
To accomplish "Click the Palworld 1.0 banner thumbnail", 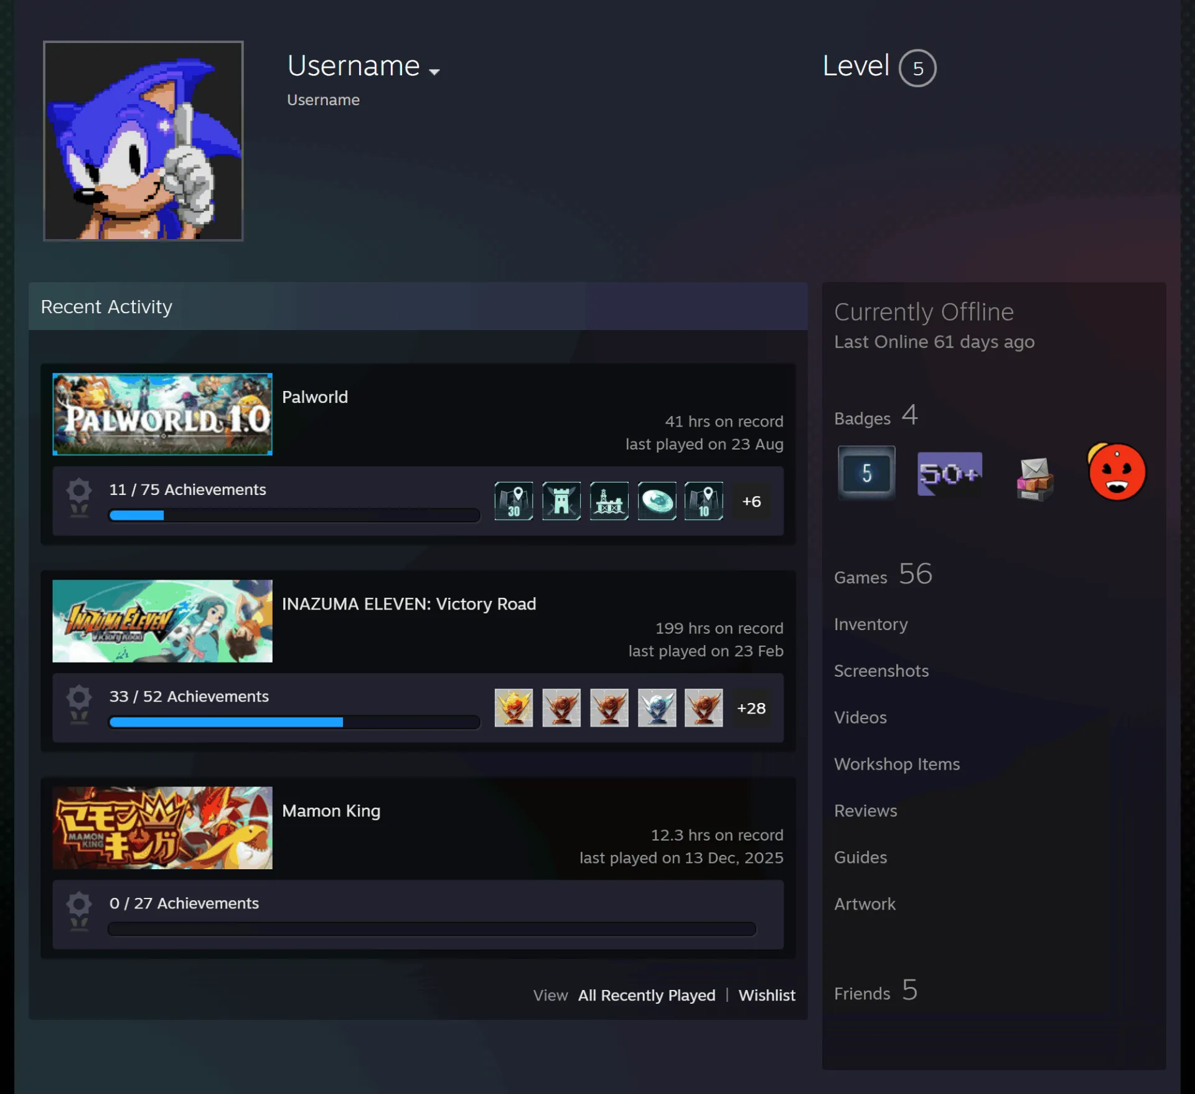I will (x=162, y=414).
